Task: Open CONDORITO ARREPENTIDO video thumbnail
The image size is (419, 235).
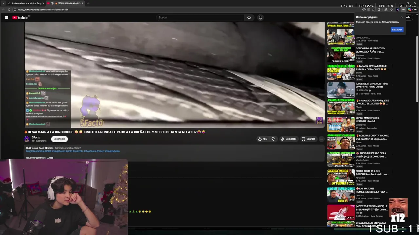Action: point(341,55)
